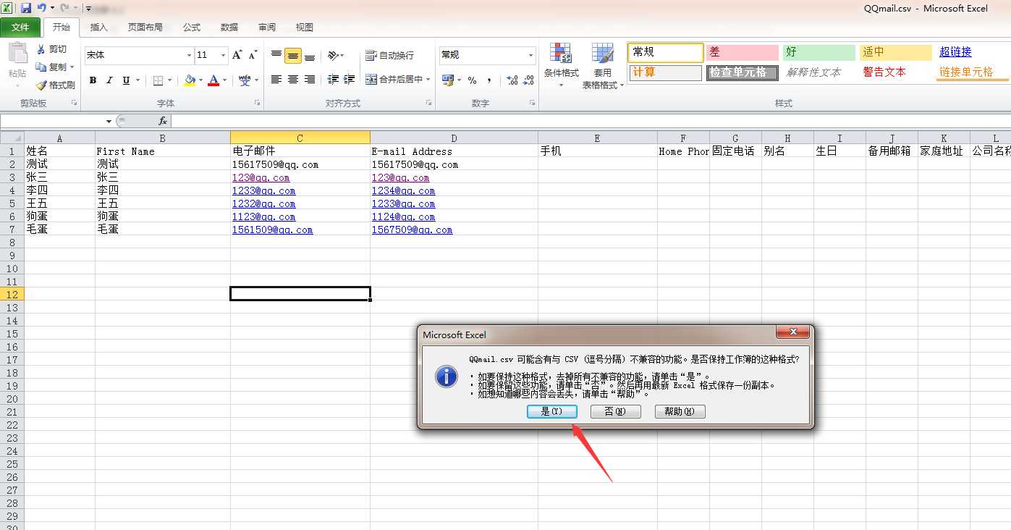Decrease font size with small A icon
The width and height of the screenshot is (1011, 530).
coord(253,55)
